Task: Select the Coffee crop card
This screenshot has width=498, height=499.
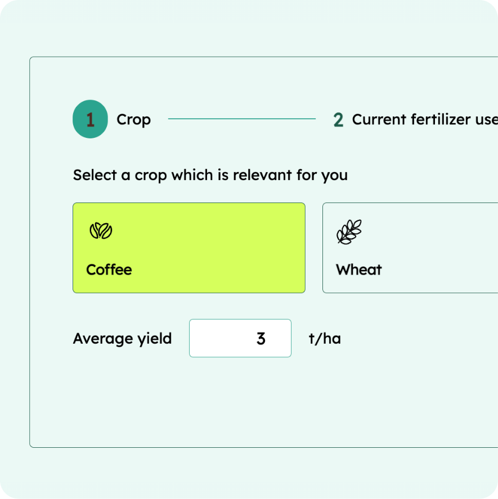Action: pyautogui.click(x=189, y=248)
